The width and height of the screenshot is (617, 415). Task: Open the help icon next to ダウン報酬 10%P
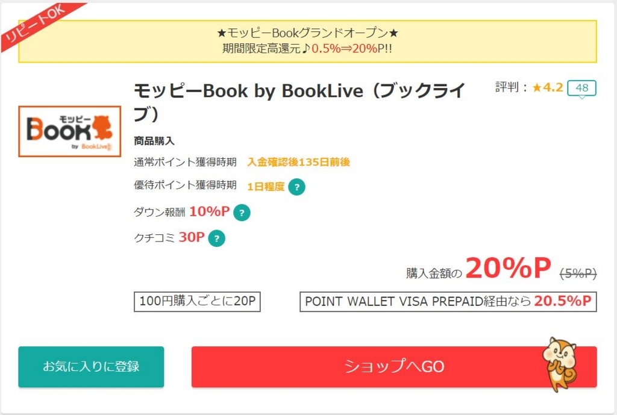242,213
